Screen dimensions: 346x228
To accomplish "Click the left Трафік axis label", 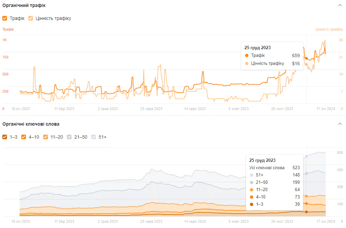I will (8, 29).
